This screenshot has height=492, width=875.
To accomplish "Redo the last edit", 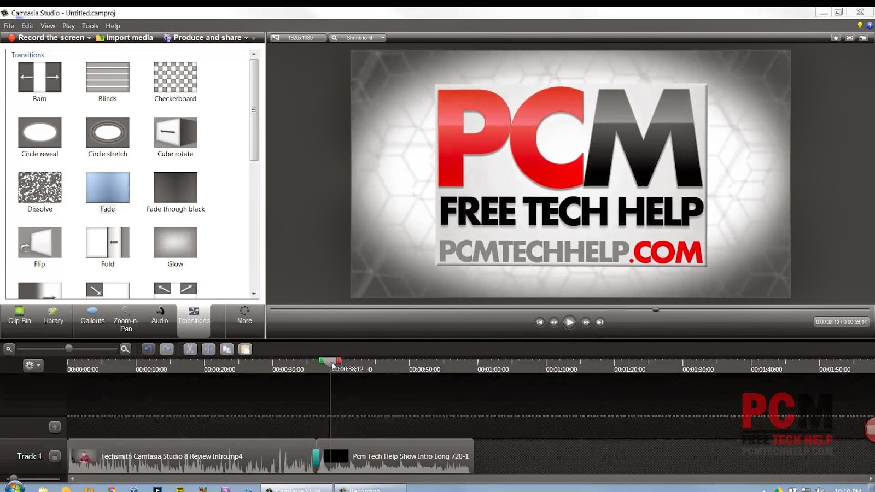I will 167,349.
